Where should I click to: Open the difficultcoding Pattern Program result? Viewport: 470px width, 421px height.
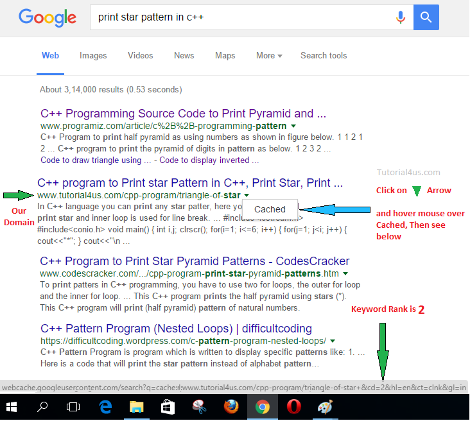(176, 329)
